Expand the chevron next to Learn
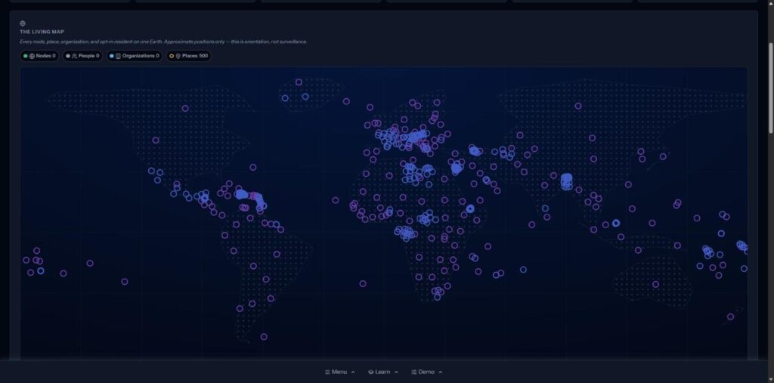This screenshot has height=383, width=774. click(x=396, y=372)
